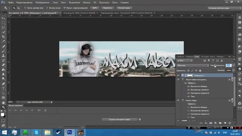Select the Move tool
Image resolution: width=242 pixels, height=136 pixels.
pyautogui.click(x=3, y=18)
